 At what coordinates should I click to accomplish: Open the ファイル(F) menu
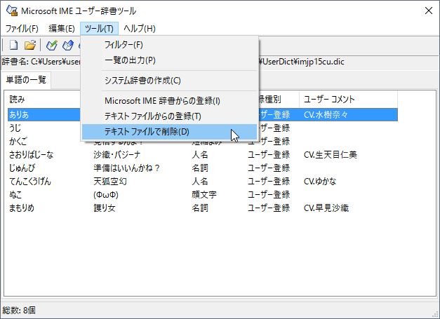(22, 29)
